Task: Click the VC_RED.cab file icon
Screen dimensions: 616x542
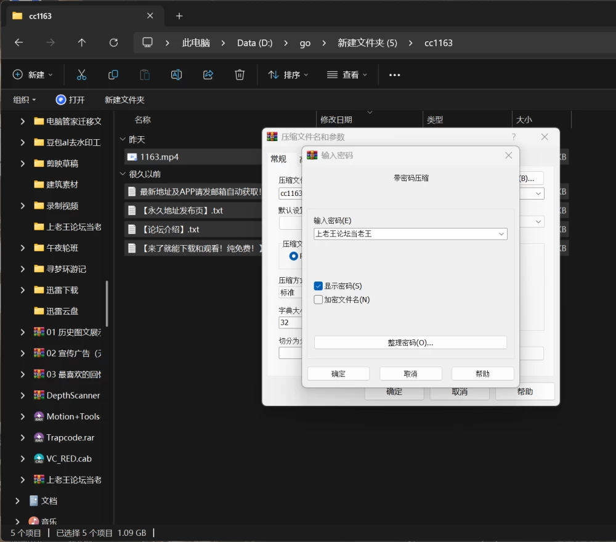Action: (39, 459)
